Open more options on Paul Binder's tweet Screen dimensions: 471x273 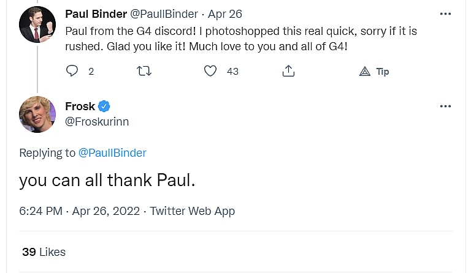click(x=445, y=13)
